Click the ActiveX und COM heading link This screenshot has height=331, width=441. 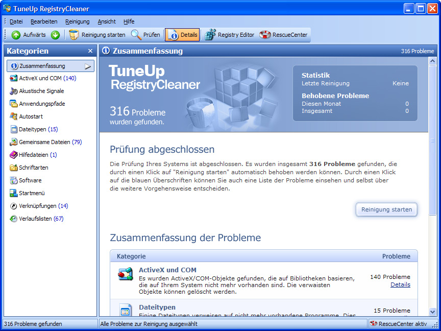coord(167,270)
